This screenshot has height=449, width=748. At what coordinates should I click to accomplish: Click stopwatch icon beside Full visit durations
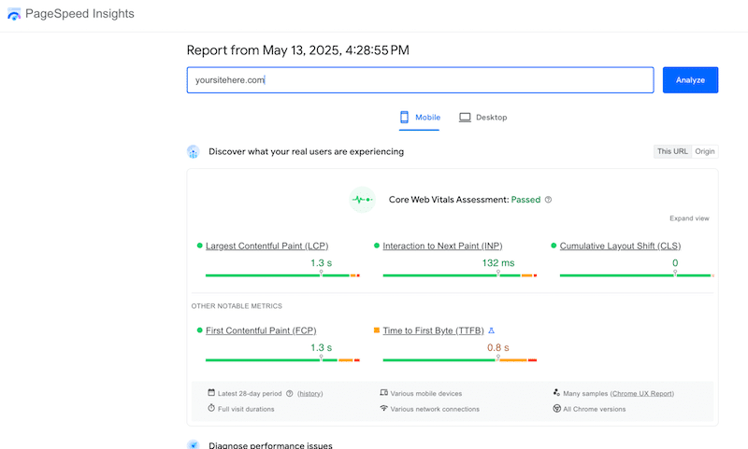tap(211, 408)
